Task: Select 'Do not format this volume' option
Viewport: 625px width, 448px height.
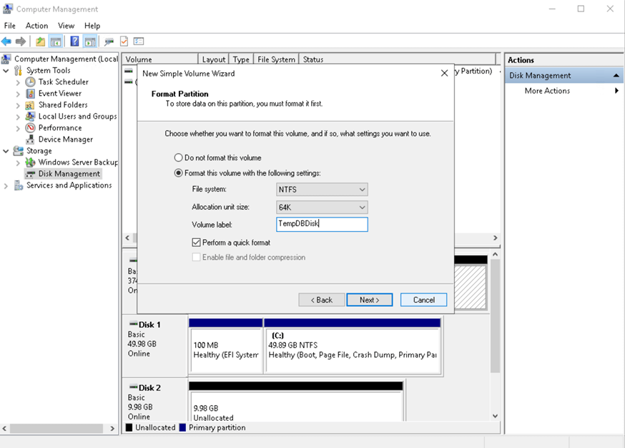Action: pos(179,157)
